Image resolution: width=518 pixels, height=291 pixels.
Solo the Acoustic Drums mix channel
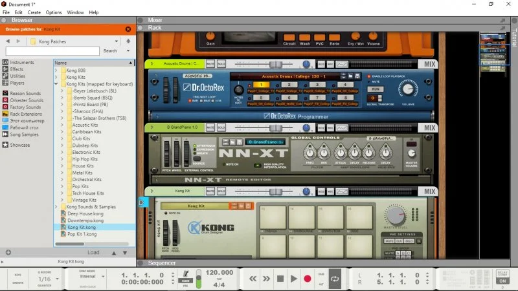tap(221, 63)
